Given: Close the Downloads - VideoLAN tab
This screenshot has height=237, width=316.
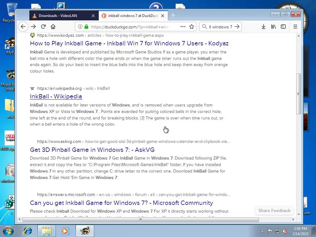Looking at the screenshot, I should point(93,16).
